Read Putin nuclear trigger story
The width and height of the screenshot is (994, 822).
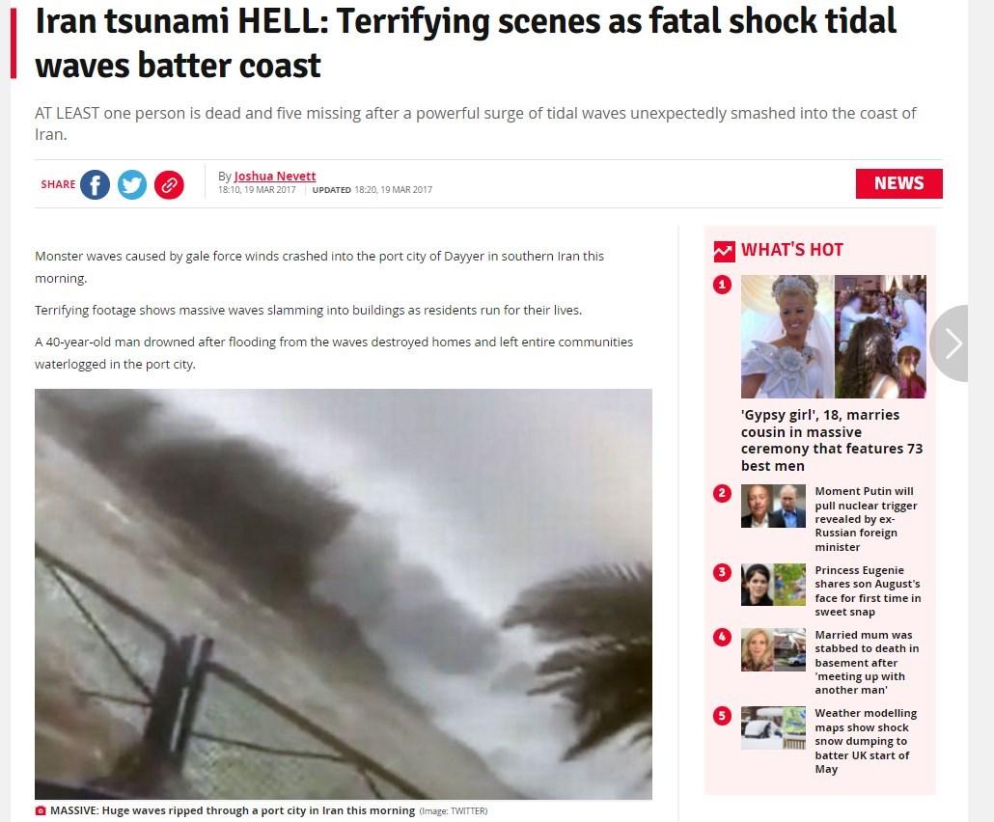tap(866, 518)
